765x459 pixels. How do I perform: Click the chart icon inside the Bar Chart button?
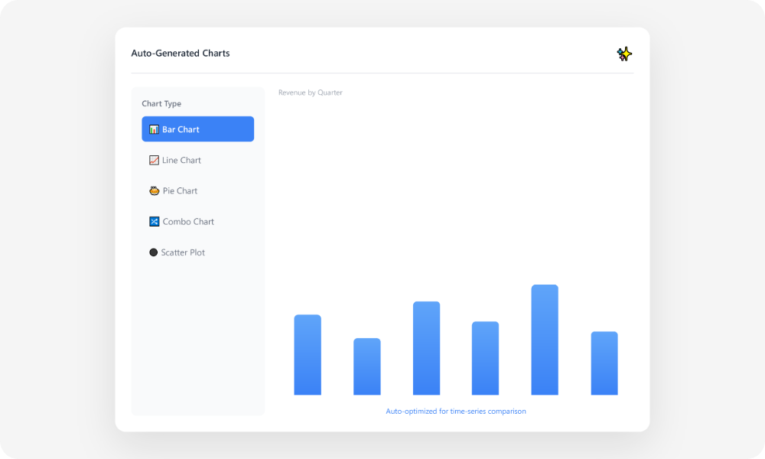coord(153,129)
